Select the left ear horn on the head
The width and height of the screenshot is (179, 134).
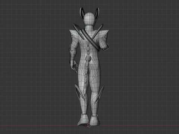(x=82, y=13)
